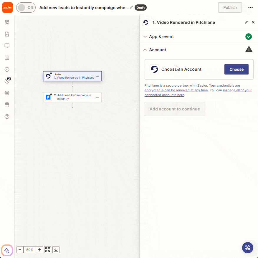
Task: Zoom out with the minus button
Action: tap(20, 250)
